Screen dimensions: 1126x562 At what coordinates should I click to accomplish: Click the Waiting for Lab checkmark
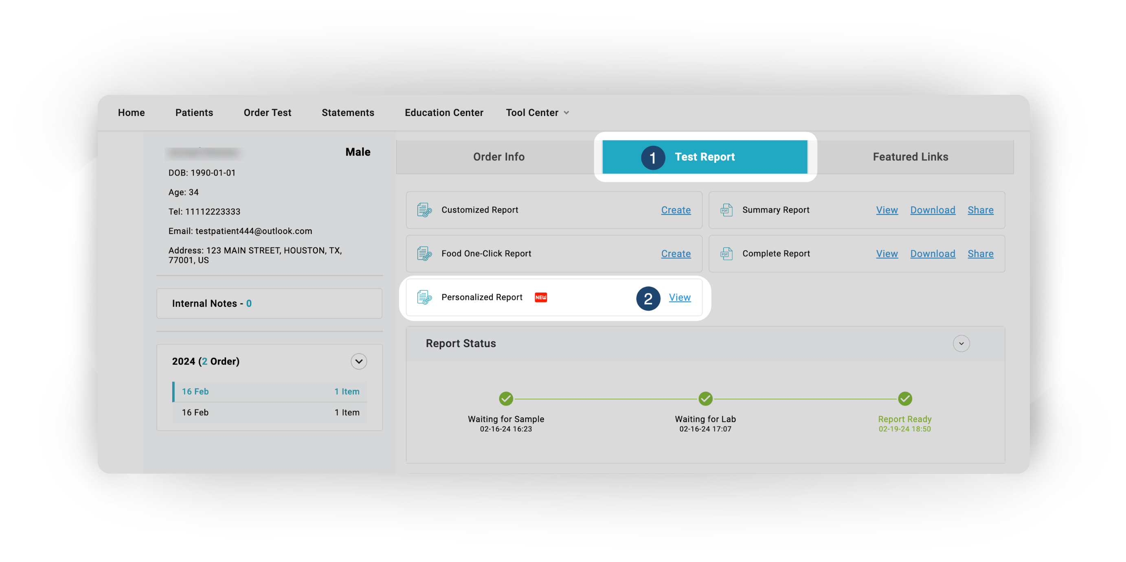click(705, 398)
